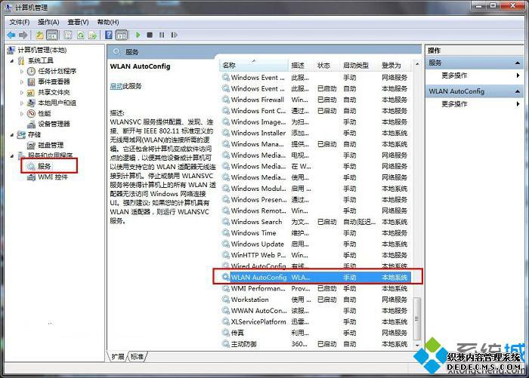529x378 pixels.
Task: Select the Windows Installer service row
Action: [x=316, y=133]
